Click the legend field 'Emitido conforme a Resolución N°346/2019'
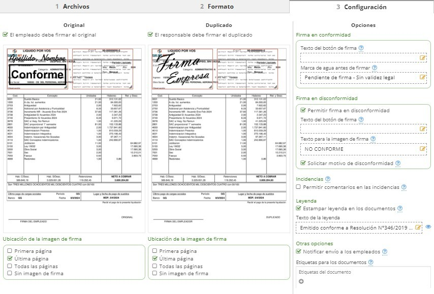 [x=359, y=227]
